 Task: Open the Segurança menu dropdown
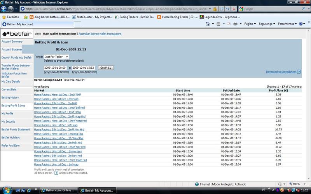pyautogui.click(x=267, y=24)
